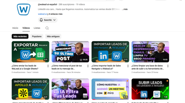Sort videos by Más antiguos
Image resolution: width=185 pixels, height=103 pixels.
tap(53, 36)
